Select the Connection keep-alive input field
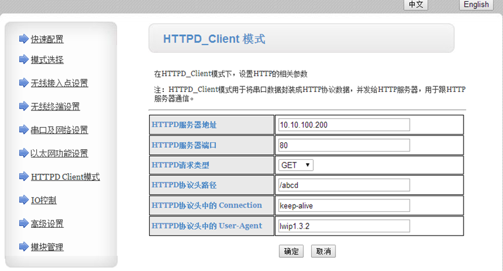 click(344, 206)
